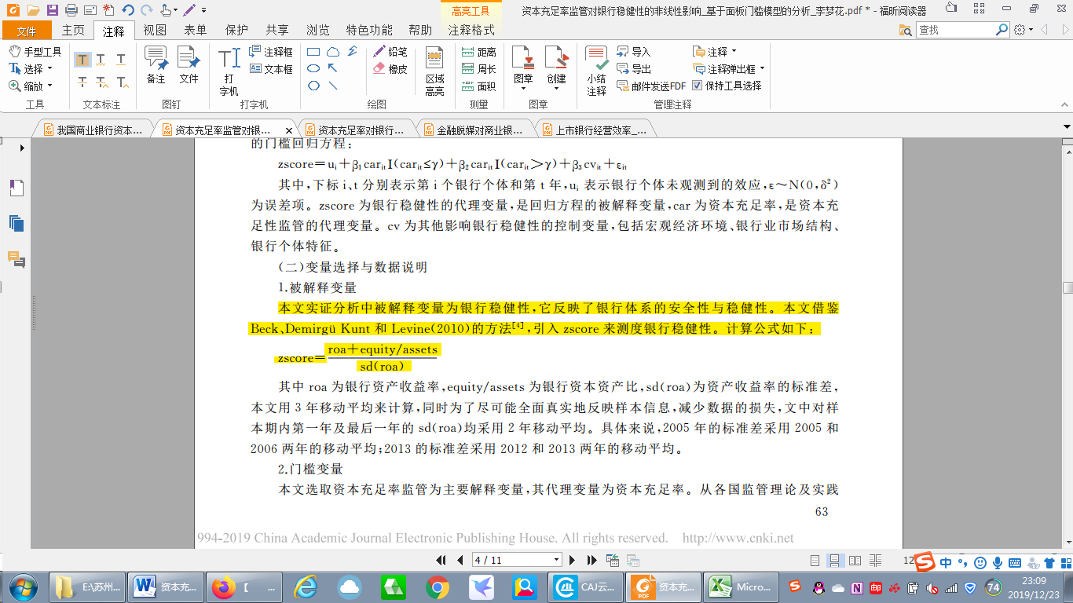This screenshot has height=603, width=1073.
Task: Select the cloud shape drawing tool
Action: tap(333, 52)
